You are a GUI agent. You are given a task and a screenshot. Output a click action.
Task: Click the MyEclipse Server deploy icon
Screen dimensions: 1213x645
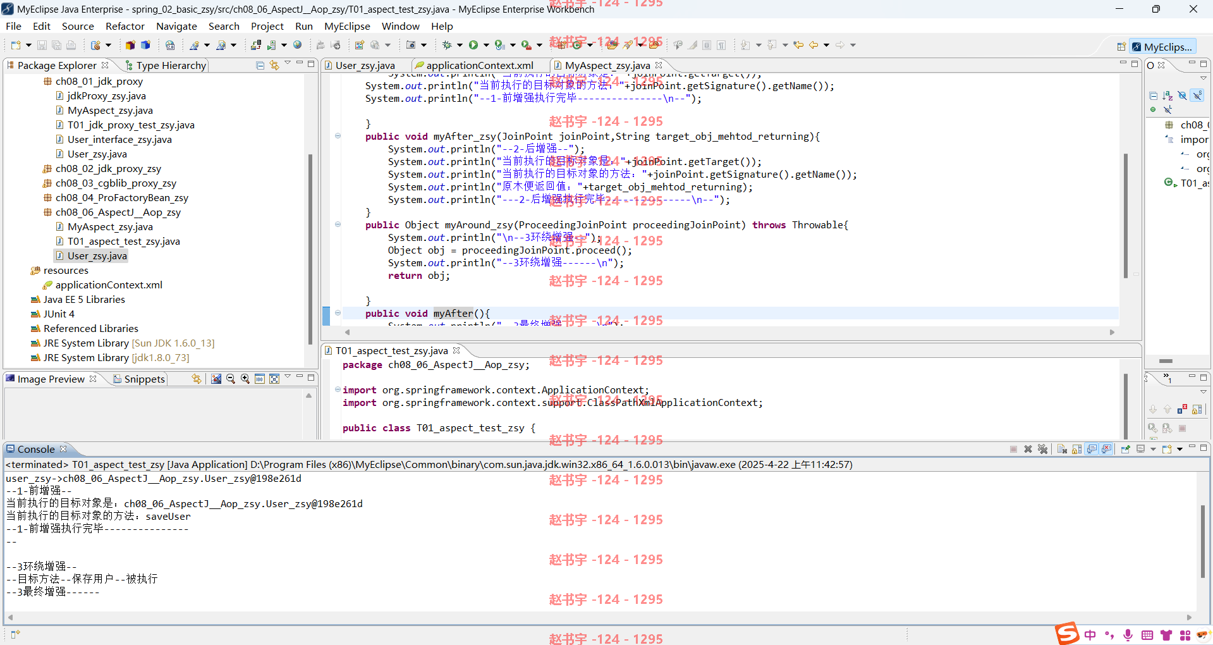pyautogui.click(x=255, y=45)
